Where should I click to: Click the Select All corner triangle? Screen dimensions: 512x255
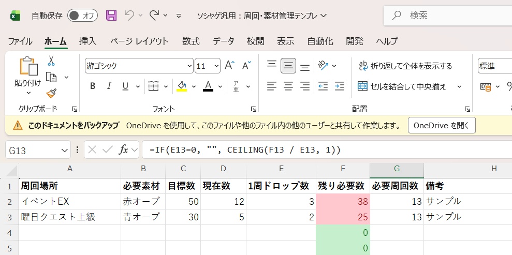12,171
